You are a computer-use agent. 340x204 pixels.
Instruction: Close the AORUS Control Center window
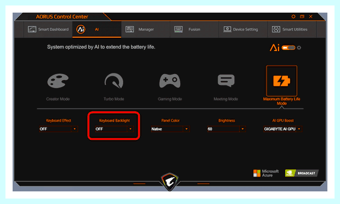click(x=311, y=16)
